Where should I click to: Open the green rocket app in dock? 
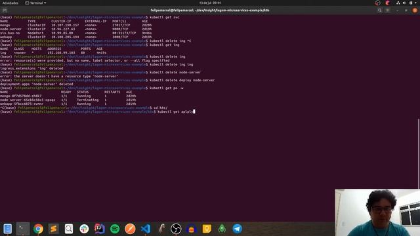(222, 229)
